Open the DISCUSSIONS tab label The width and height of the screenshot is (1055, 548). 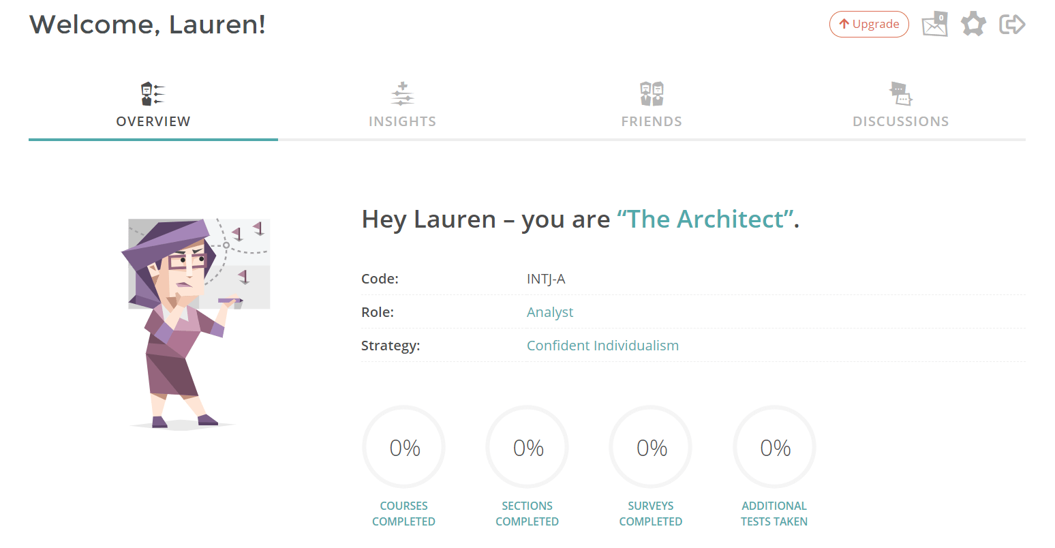(900, 121)
